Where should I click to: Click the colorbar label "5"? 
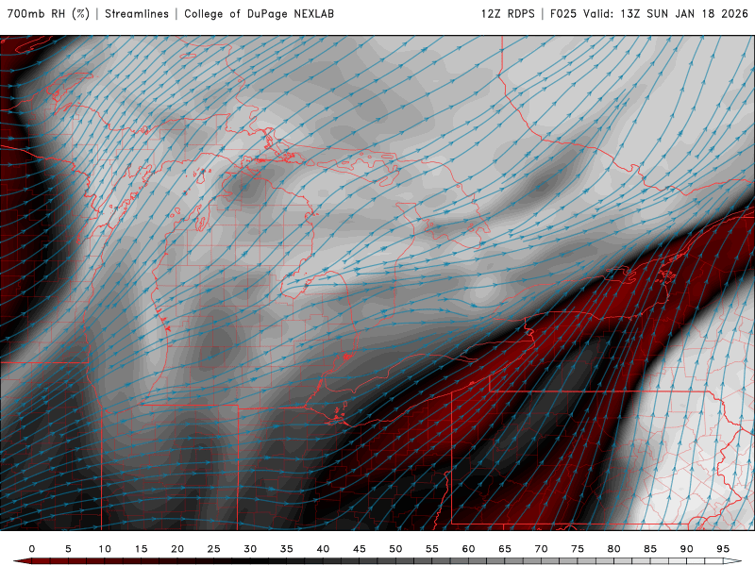click(x=68, y=549)
